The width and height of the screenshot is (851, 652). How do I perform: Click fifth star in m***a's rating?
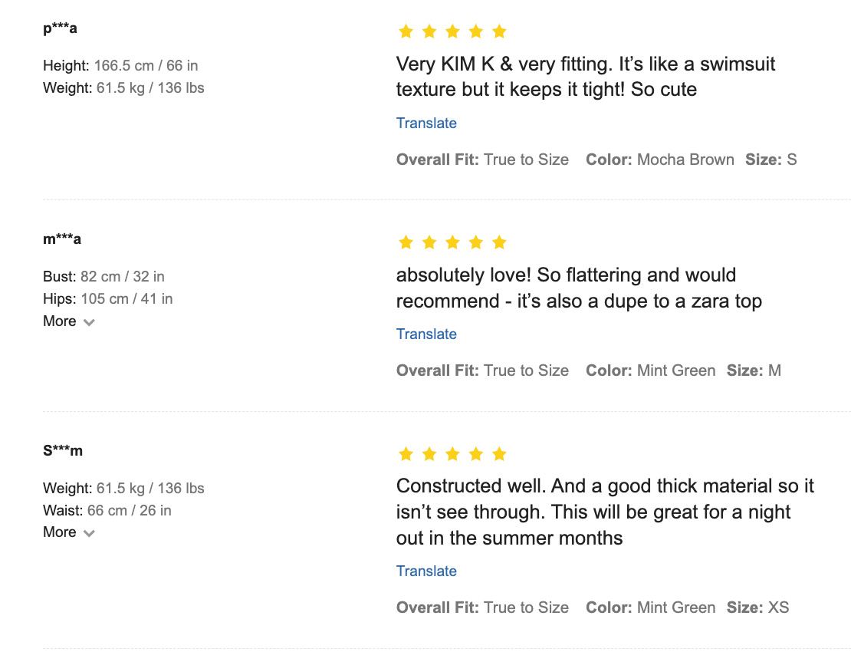point(499,242)
